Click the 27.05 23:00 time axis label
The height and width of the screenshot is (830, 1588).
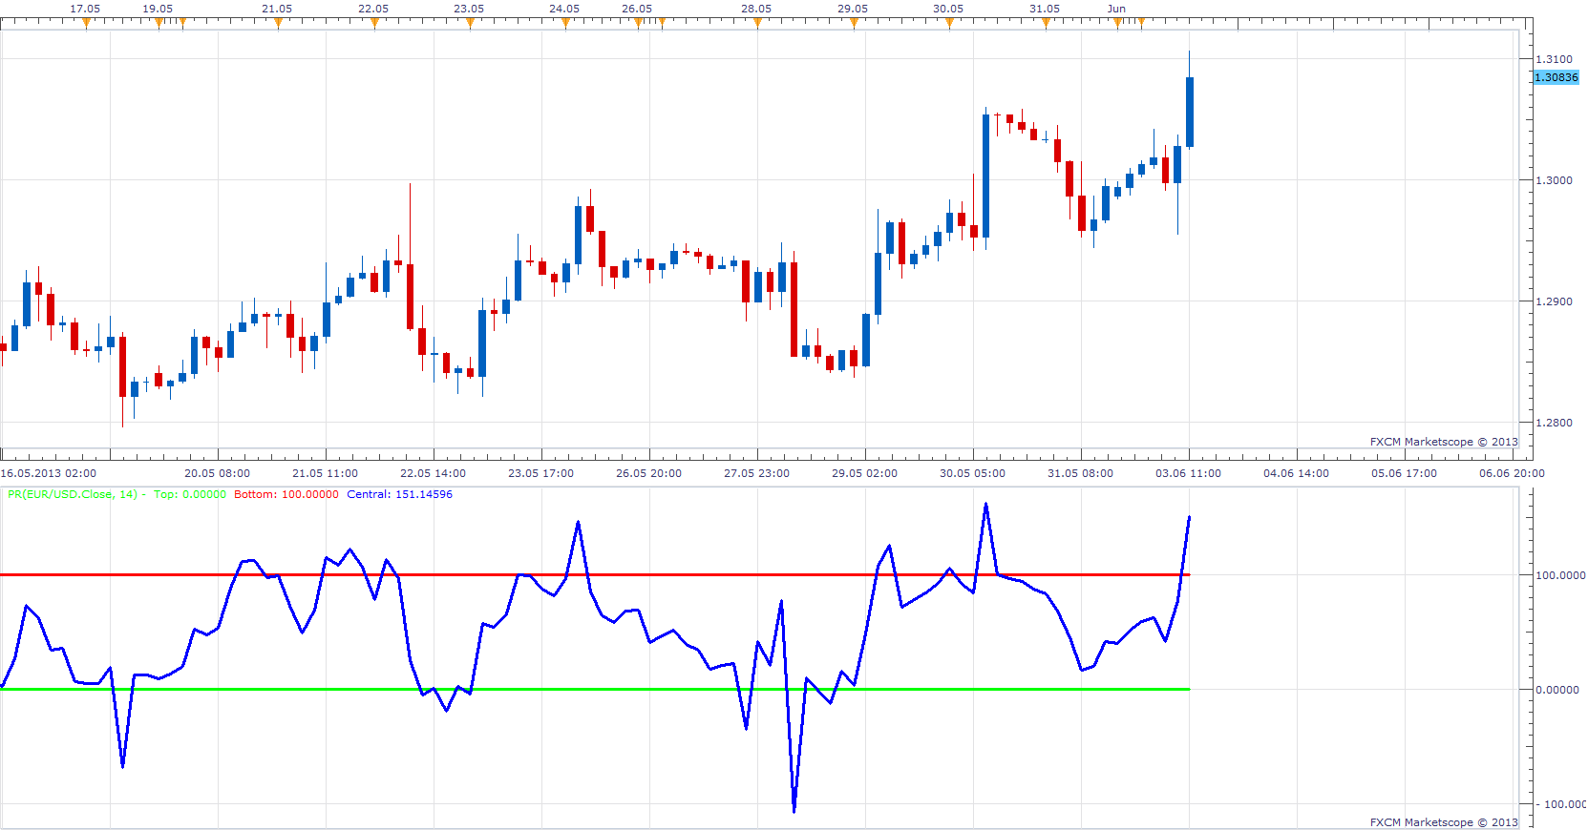(x=756, y=473)
